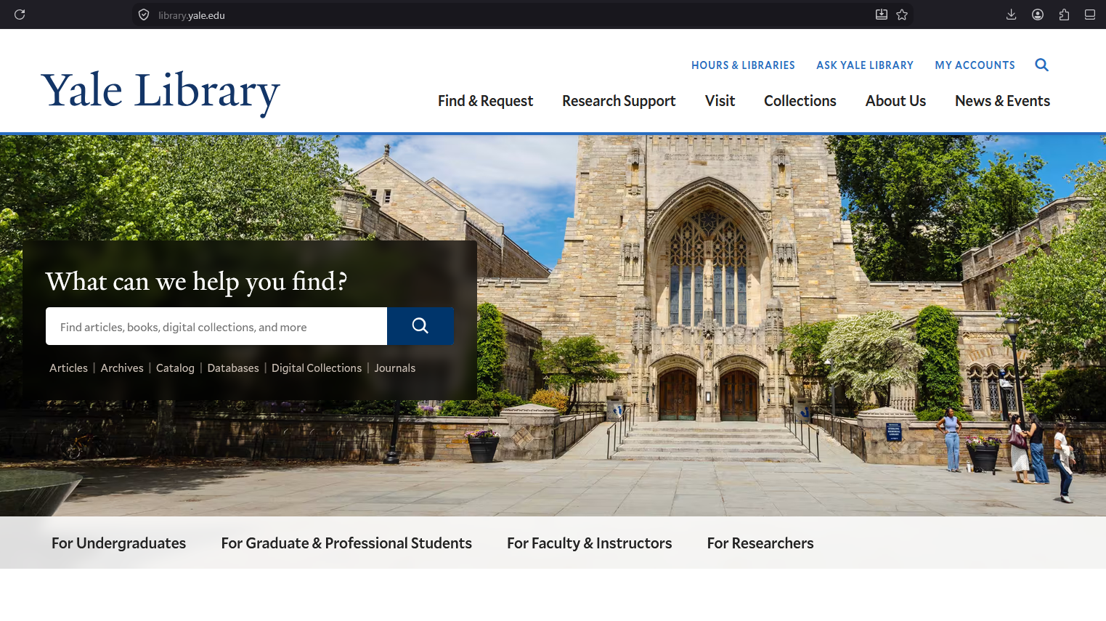Select the Databases search shortcut
This screenshot has height=621, width=1106.
click(233, 368)
